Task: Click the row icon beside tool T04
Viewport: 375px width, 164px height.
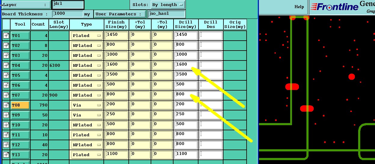Action: pos(6,65)
